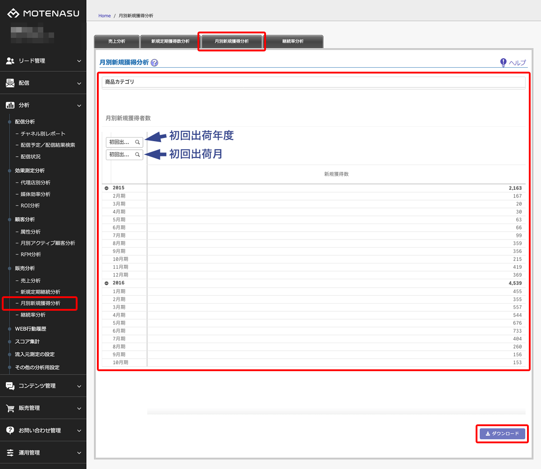541x469 pixels.
Task: Collapse the 2016 year row
Action: (x=107, y=283)
